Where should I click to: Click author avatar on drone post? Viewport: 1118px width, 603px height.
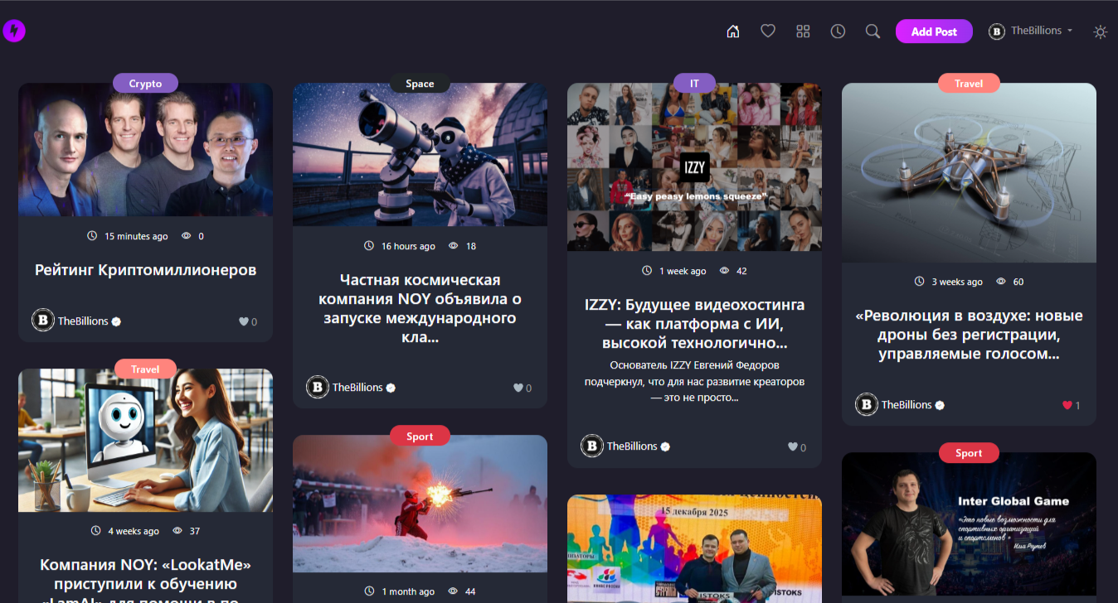(x=867, y=404)
